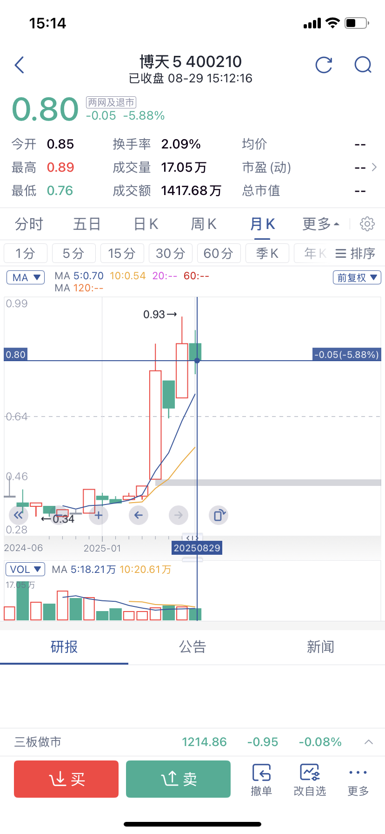The height and width of the screenshot is (834, 385).
Task: Switch to 日K daily chart tab
Action: (x=146, y=224)
